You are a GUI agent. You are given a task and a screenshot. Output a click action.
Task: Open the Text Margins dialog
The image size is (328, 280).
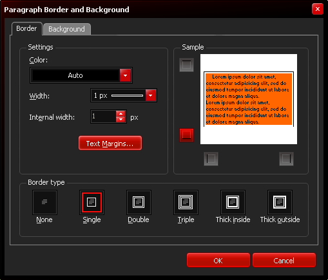pos(110,143)
